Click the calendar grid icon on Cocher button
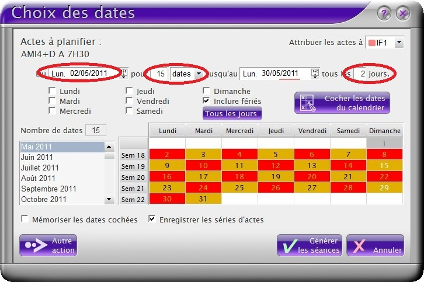Image resolution: width=424 pixels, height=282 pixels. tap(307, 103)
